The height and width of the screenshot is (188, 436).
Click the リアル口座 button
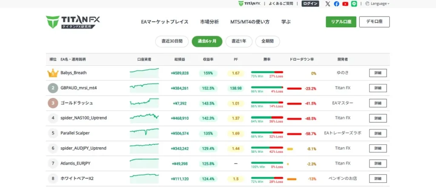pyautogui.click(x=341, y=22)
